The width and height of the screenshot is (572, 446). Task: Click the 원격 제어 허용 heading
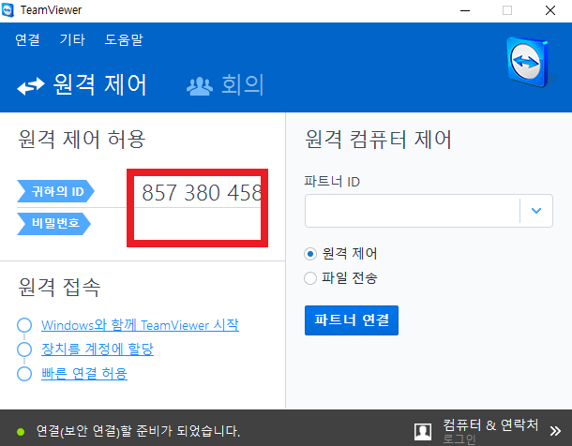(82, 140)
